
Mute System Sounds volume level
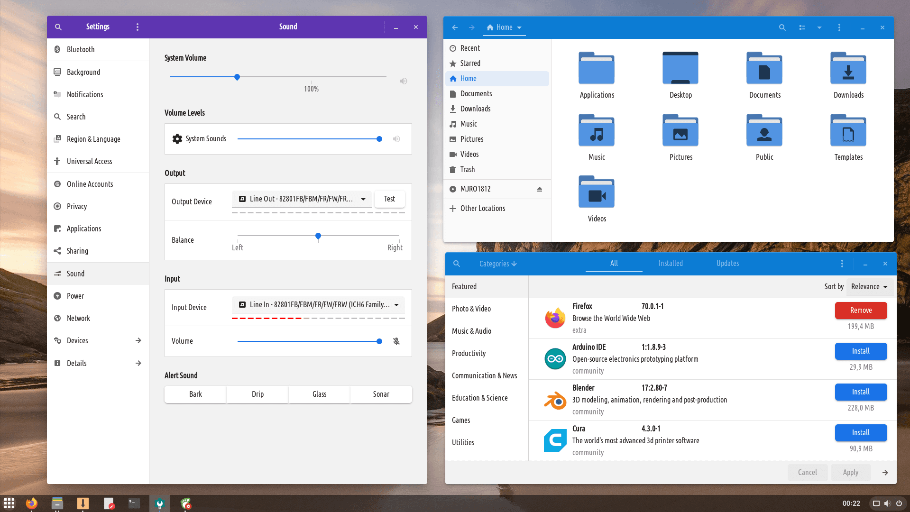coord(396,139)
